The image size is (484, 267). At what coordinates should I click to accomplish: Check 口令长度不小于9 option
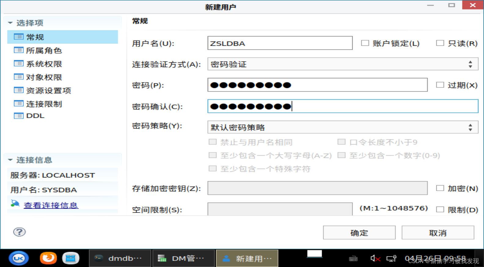click(342, 142)
